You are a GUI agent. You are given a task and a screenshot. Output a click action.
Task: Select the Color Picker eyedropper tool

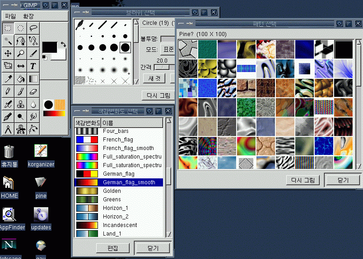click(x=8, y=79)
